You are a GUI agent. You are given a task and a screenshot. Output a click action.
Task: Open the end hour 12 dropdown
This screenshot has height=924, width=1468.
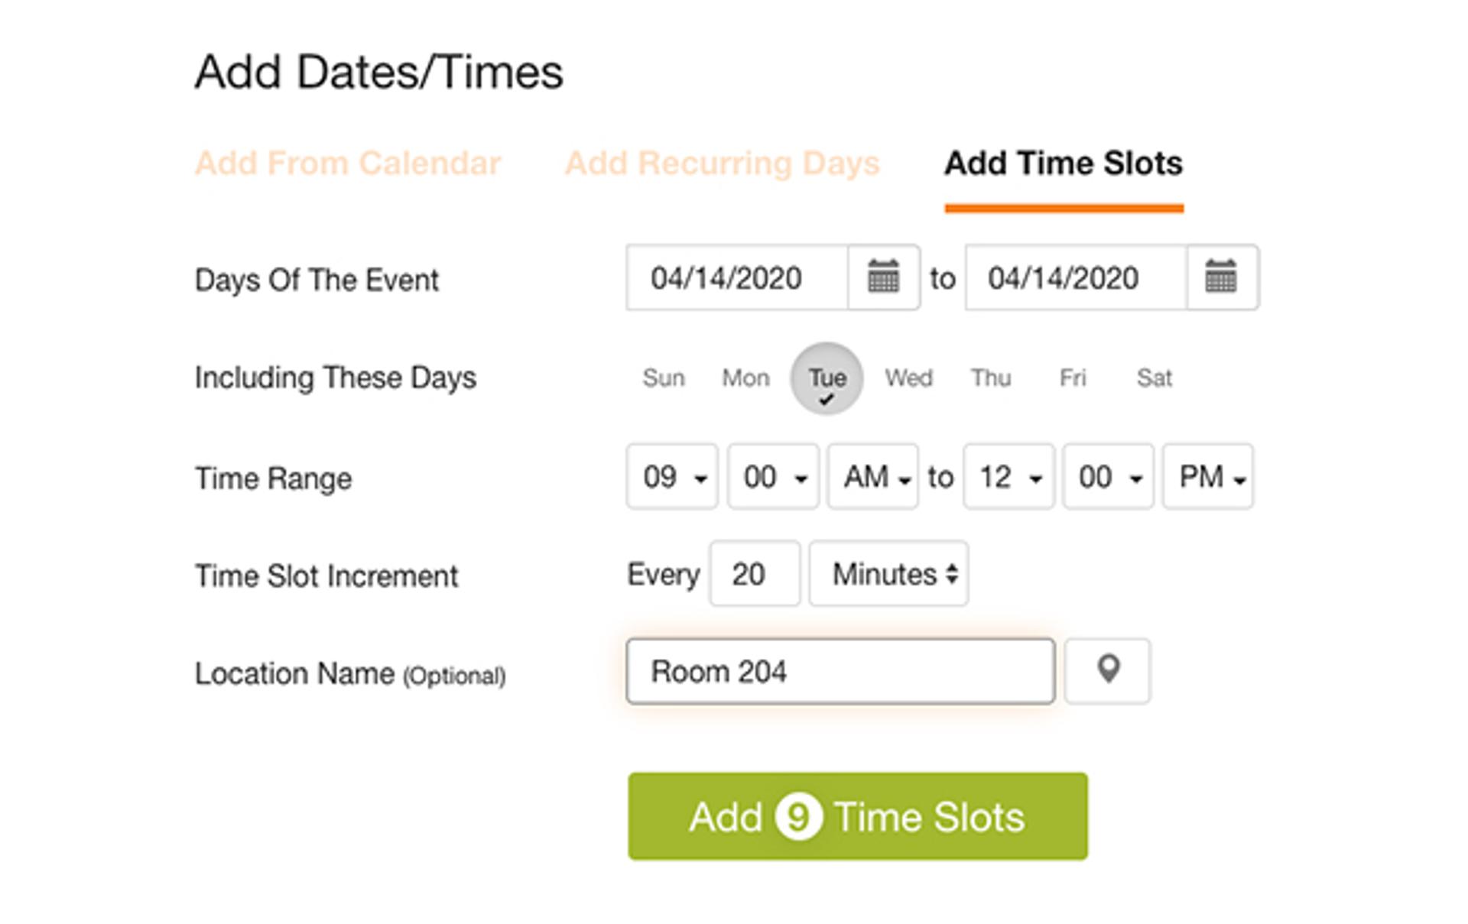pyautogui.click(x=1009, y=476)
